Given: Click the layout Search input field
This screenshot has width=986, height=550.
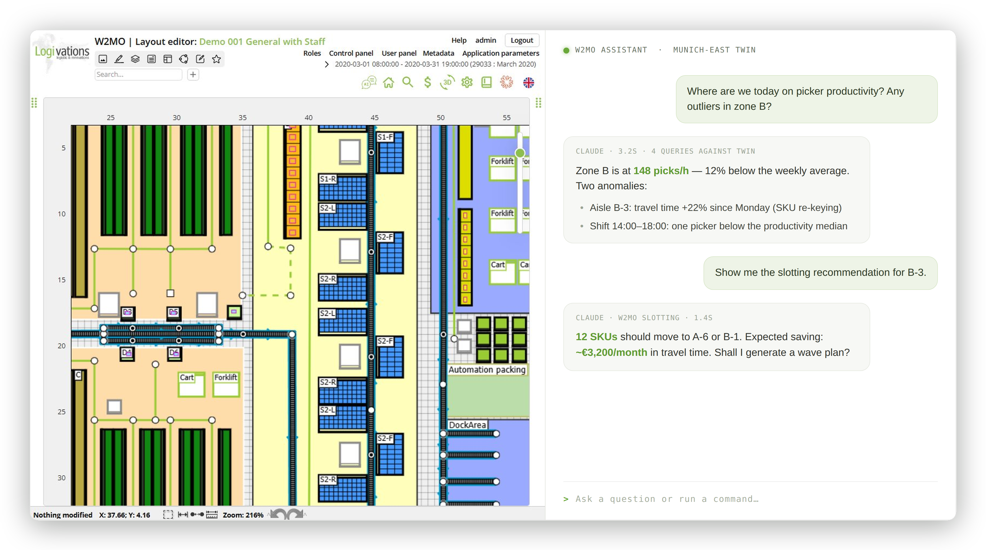Looking at the screenshot, I should click(138, 75).
